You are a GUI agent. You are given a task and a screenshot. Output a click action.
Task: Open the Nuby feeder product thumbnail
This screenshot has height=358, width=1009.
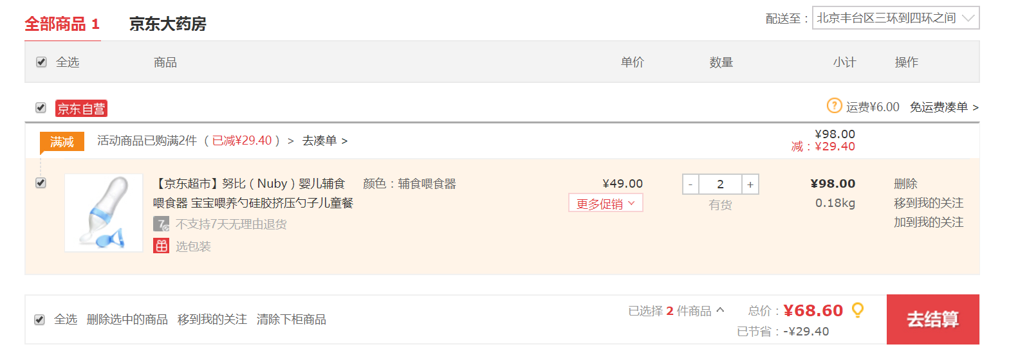point(104,213)
